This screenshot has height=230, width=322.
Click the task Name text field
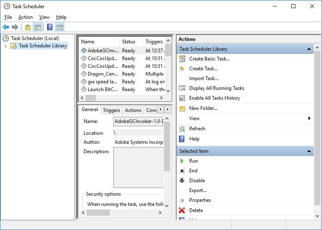tap(138, 121)
